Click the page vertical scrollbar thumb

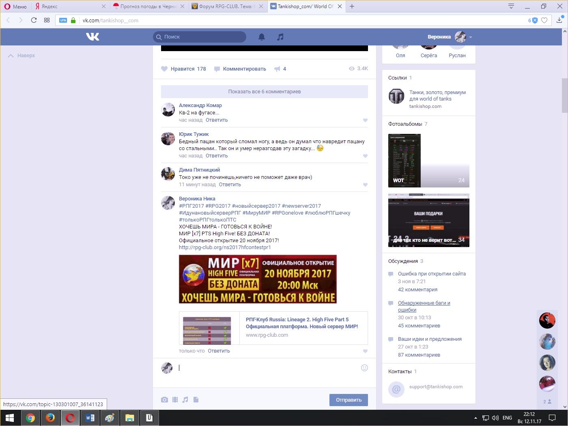pyautogui.click(x=564, y=95)
